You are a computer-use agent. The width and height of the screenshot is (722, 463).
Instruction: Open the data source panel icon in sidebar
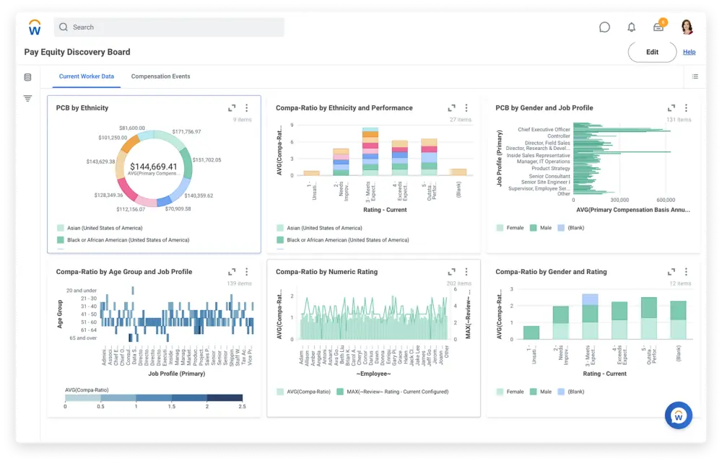tap(27, 76)
